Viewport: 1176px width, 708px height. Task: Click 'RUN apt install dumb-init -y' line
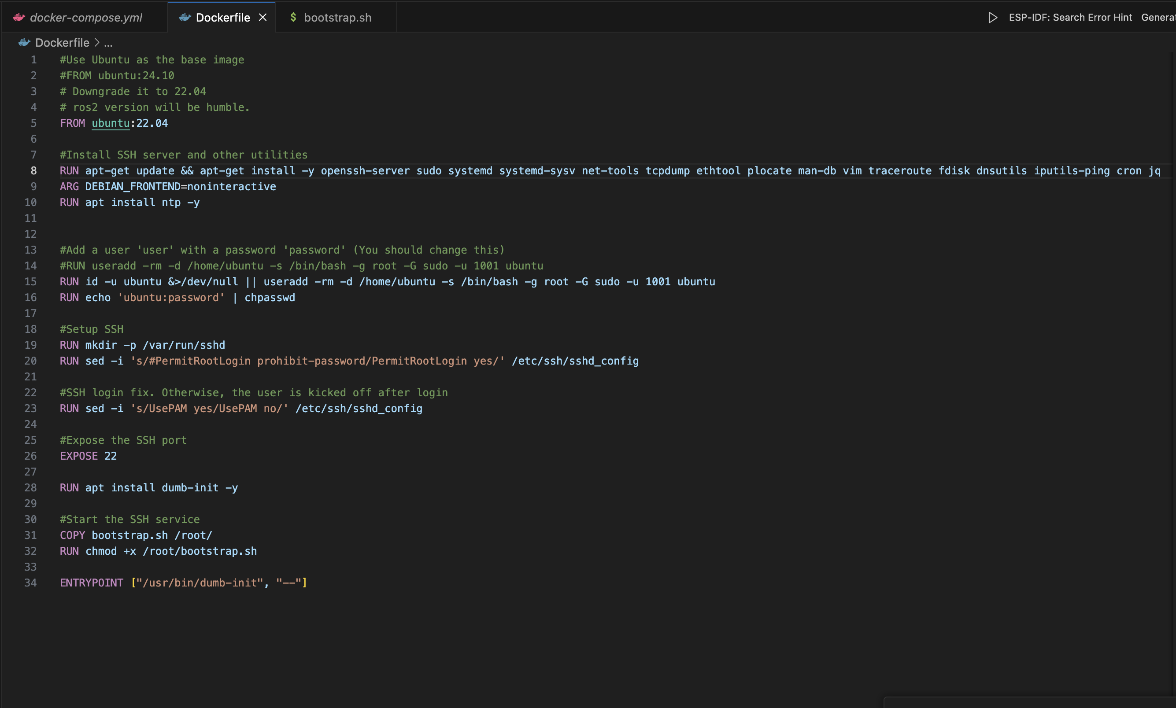(x=149, y=487)
